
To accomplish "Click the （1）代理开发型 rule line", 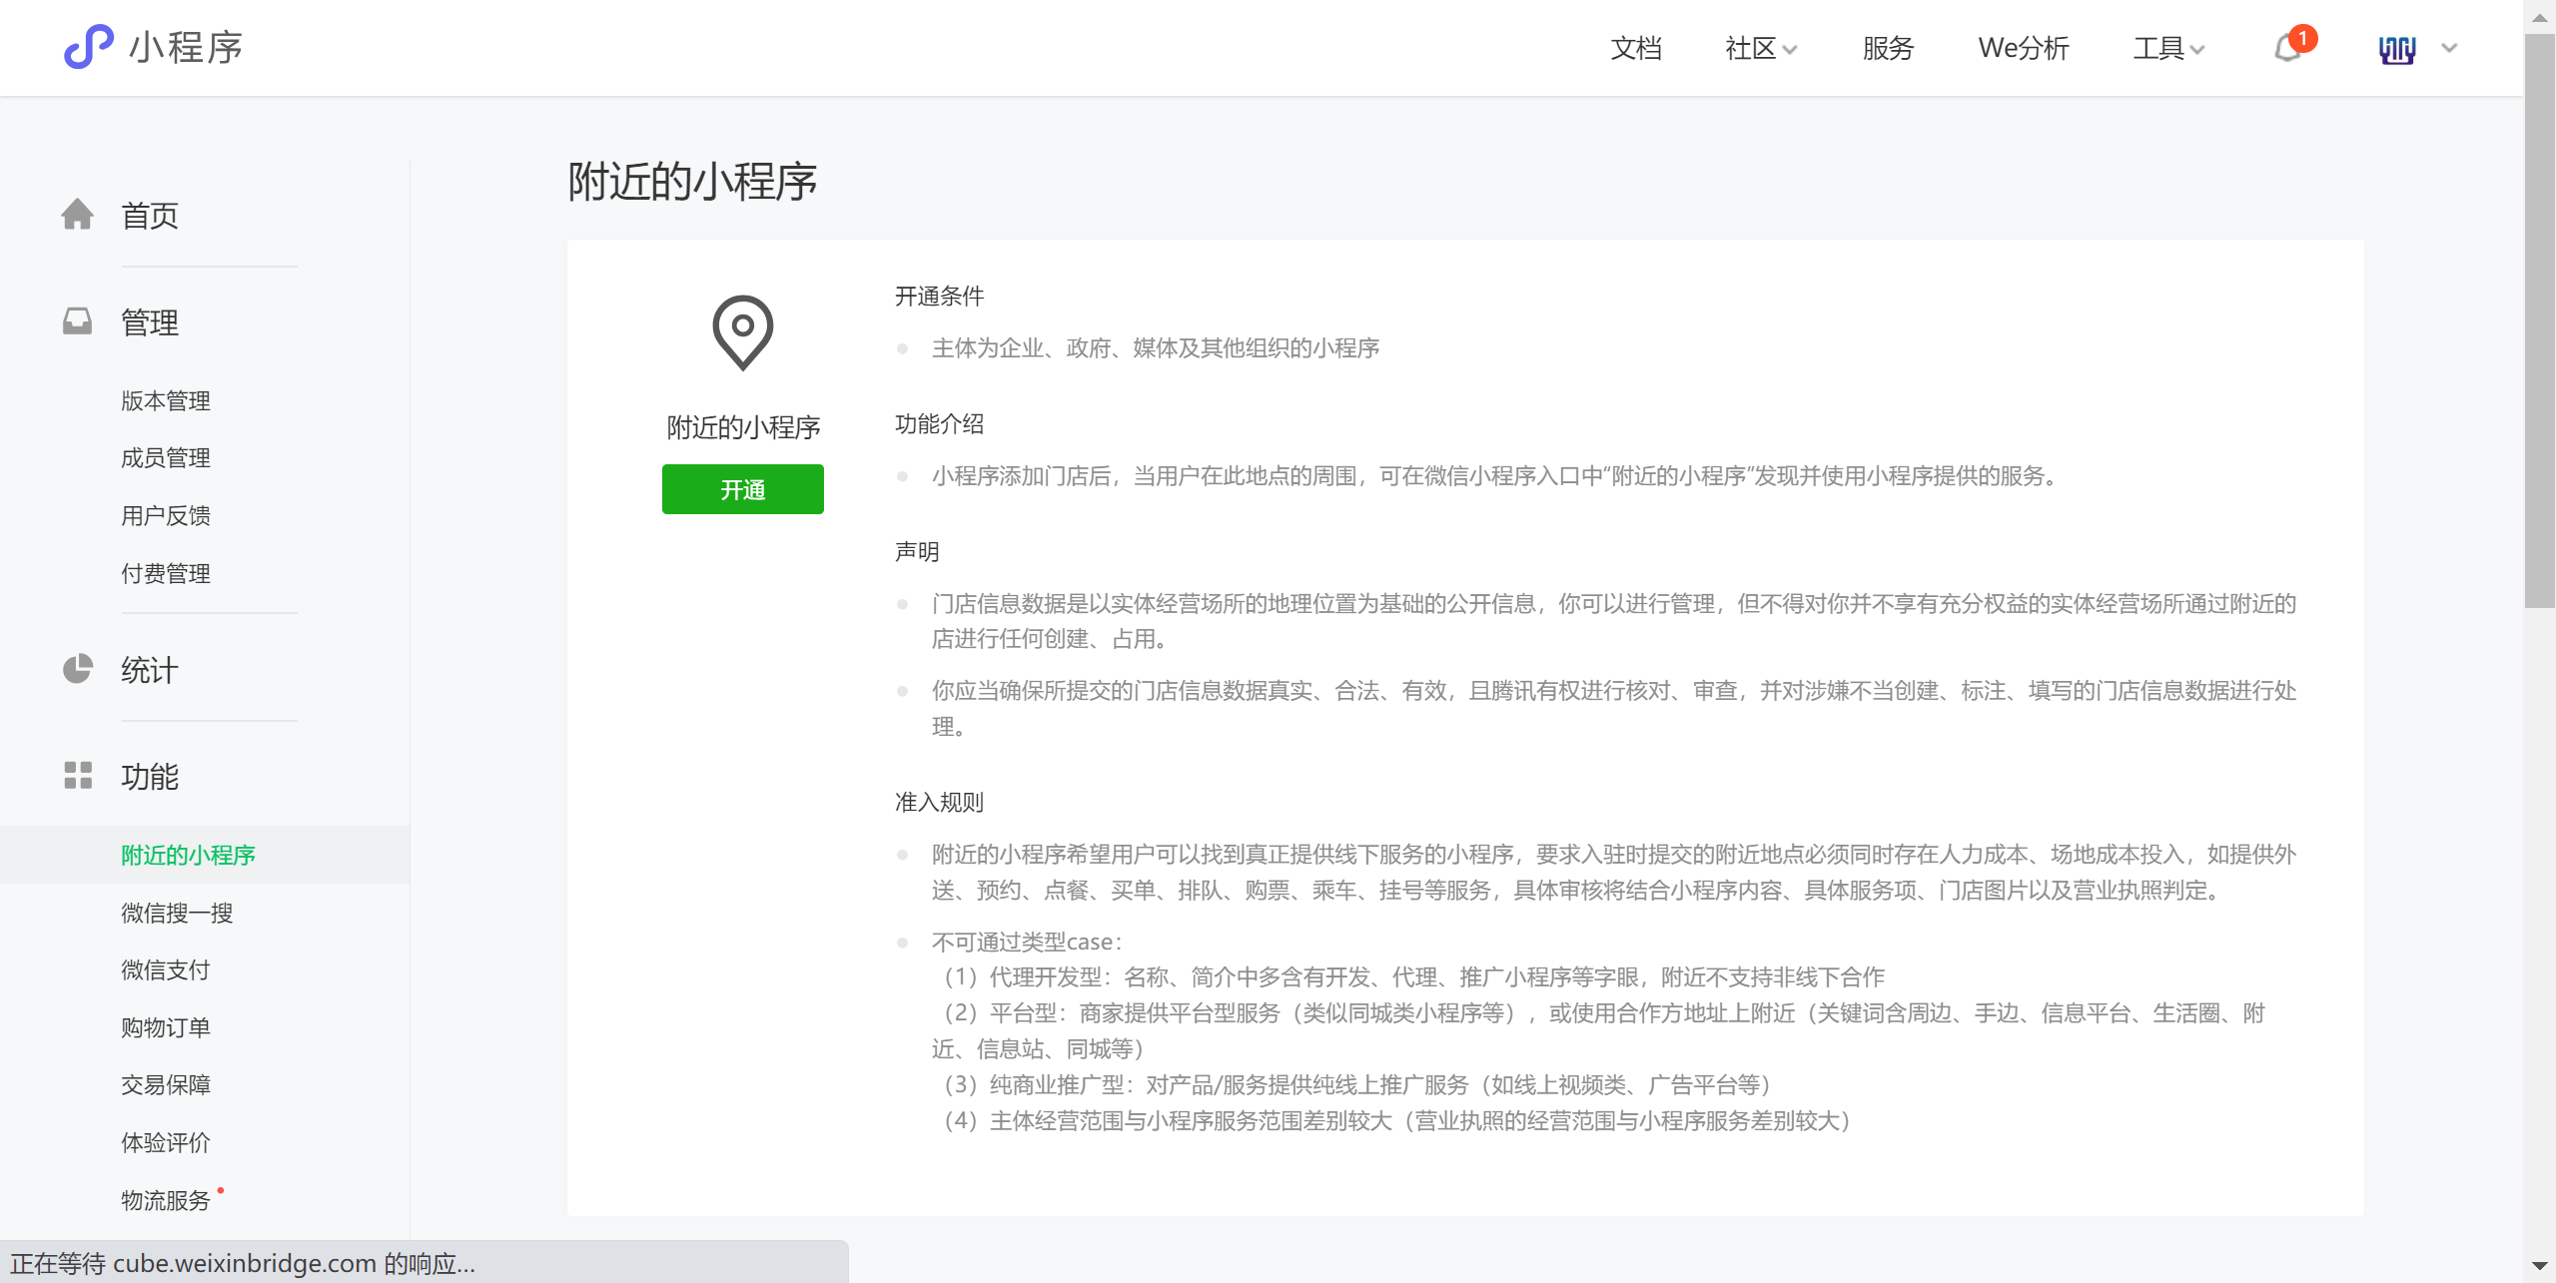I will click(x=1408, y=976).
